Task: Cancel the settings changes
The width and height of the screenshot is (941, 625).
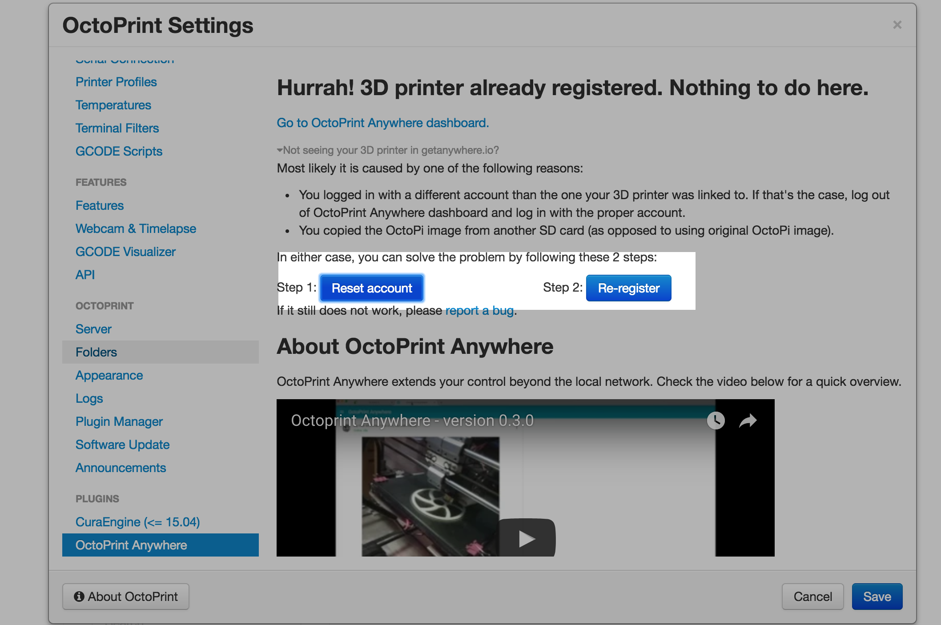Action: [812, 597]
